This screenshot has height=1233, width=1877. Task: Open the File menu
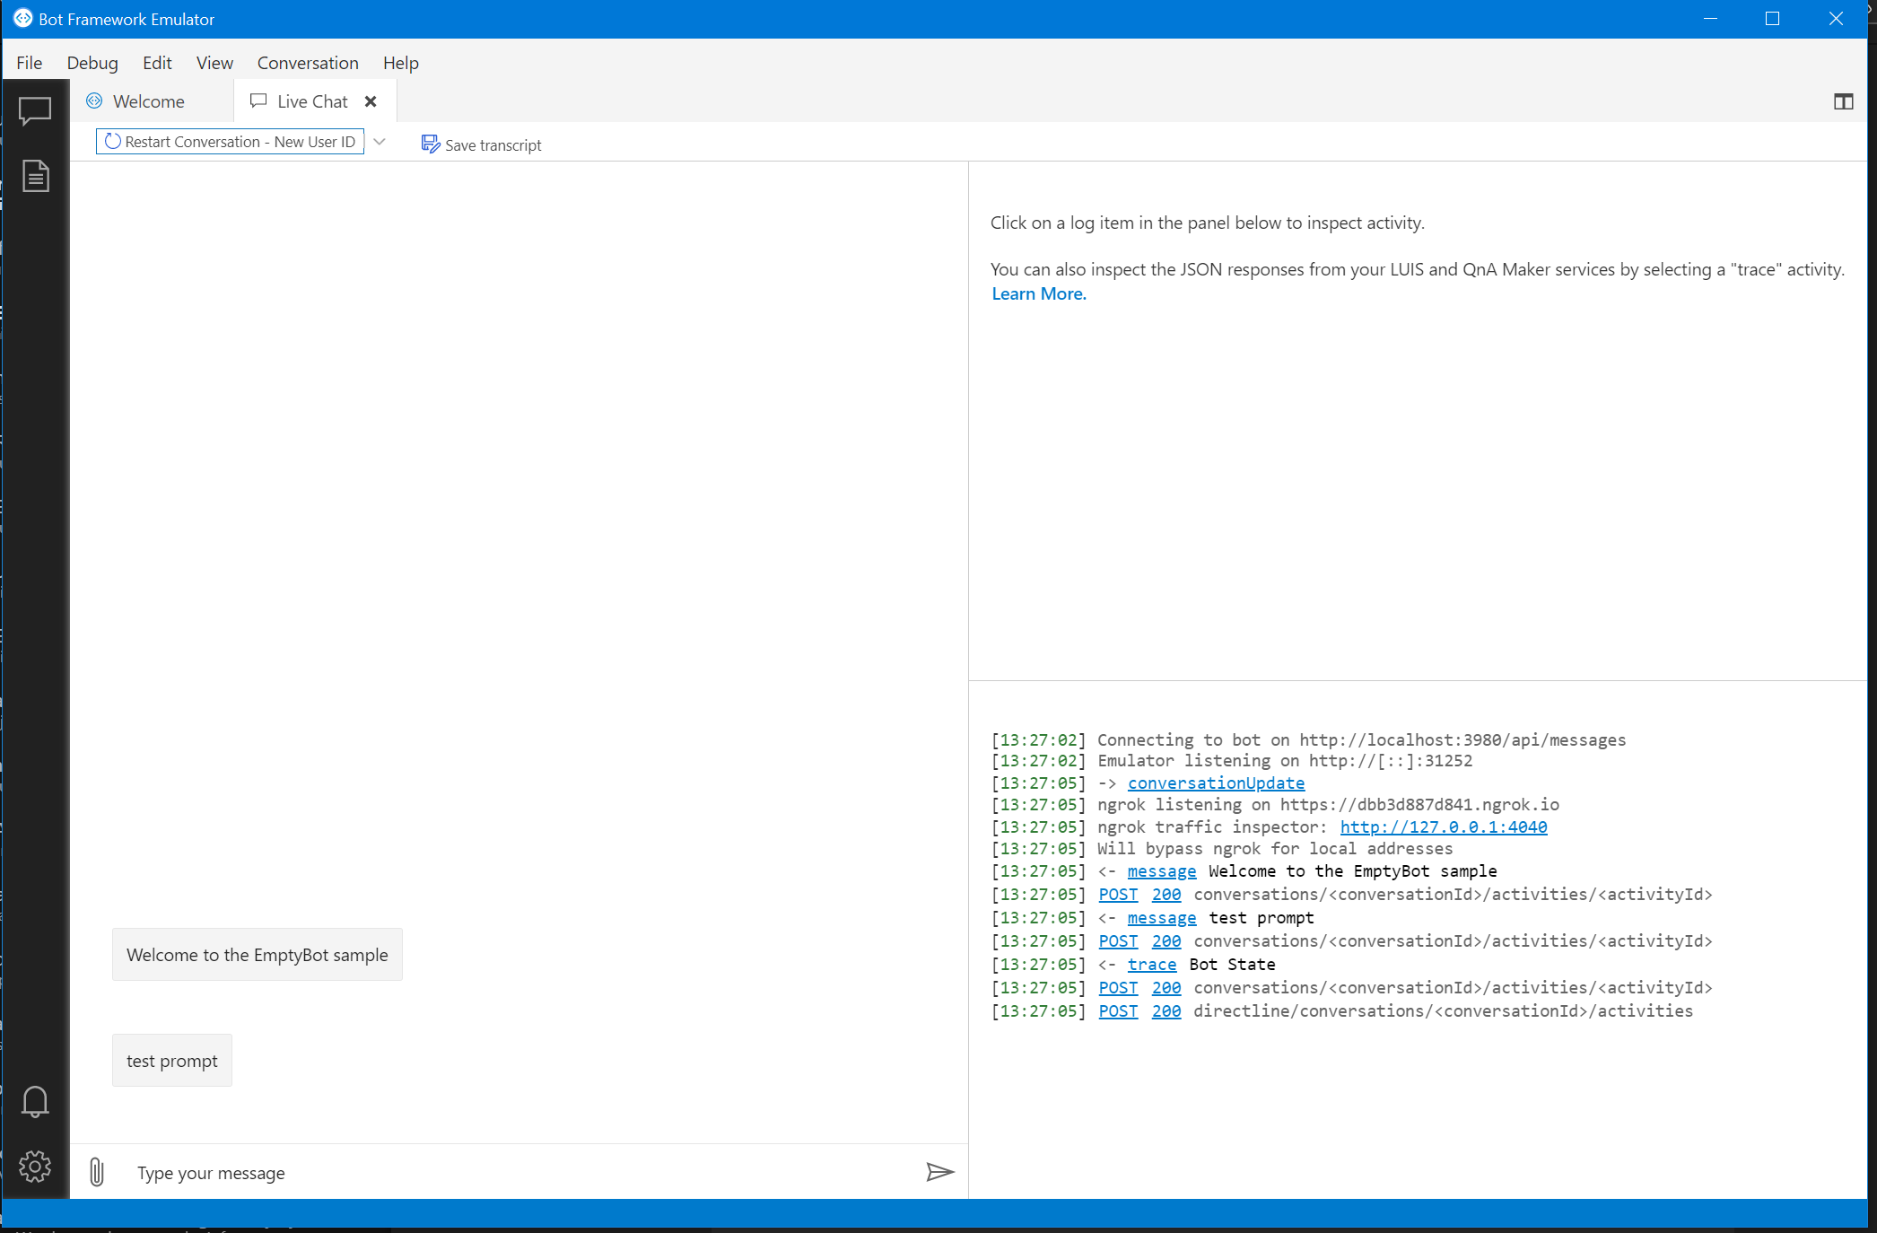pyautogui.click(x=30, y=63)
